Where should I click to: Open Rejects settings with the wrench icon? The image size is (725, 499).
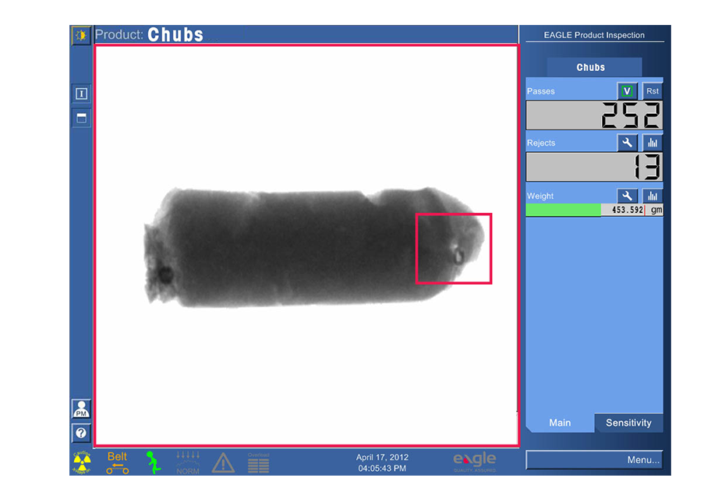[627, 143]
